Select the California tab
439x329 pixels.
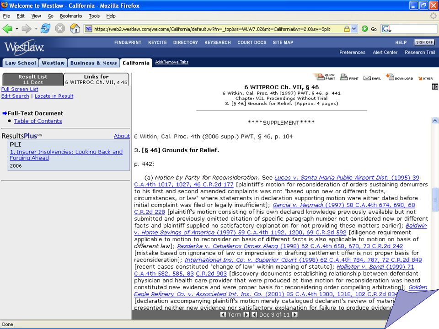click(136, 63)
